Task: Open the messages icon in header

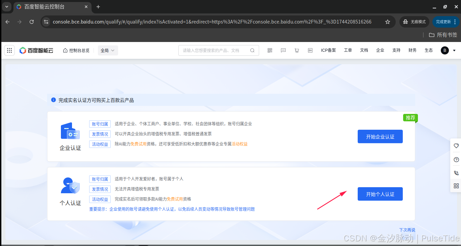Action: click(x=283, y=50)
